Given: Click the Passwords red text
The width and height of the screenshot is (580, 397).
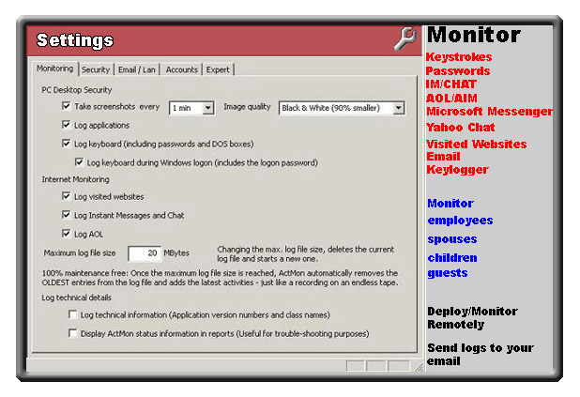Looking at the screenshot, I should click(x=458, y=71).
